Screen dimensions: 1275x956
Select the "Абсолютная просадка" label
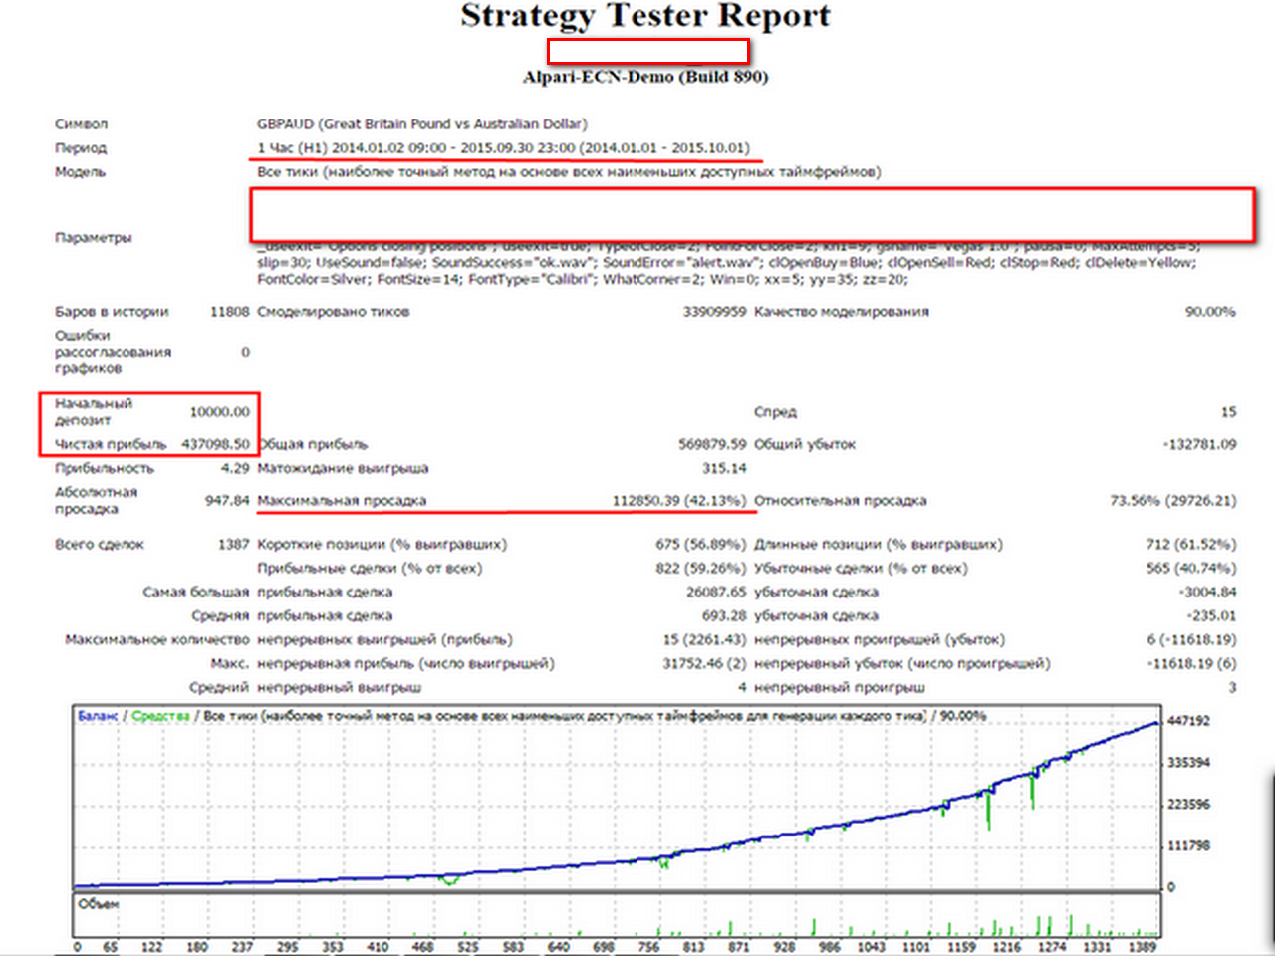click(97, 501)
